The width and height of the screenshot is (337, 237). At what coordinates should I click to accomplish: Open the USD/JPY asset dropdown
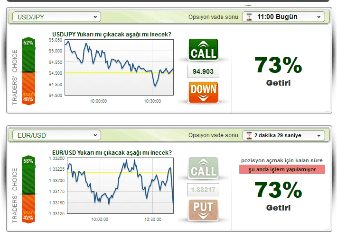tap(57, 17)
